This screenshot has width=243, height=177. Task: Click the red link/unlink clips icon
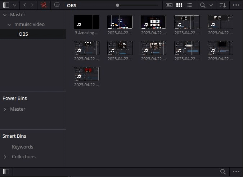click(44, 5)
